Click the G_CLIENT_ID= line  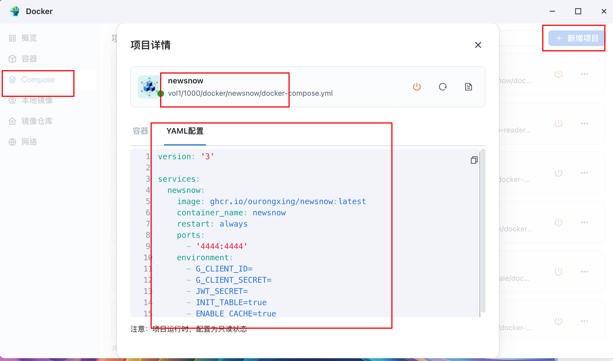coord(219,269)
